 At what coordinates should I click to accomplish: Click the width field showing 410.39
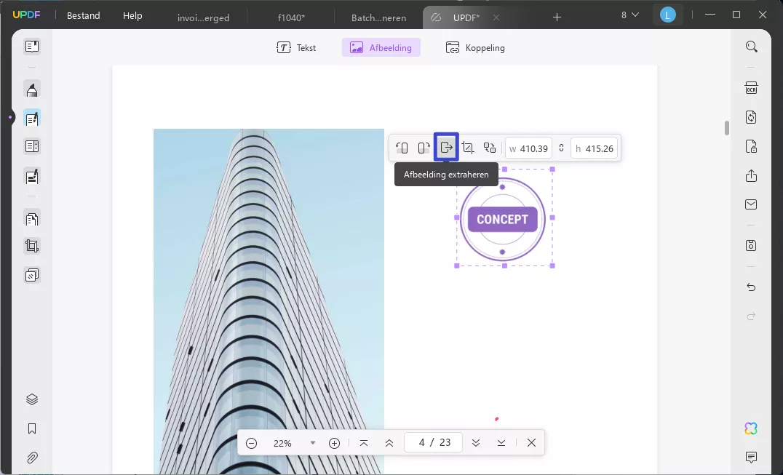[528, 148]
